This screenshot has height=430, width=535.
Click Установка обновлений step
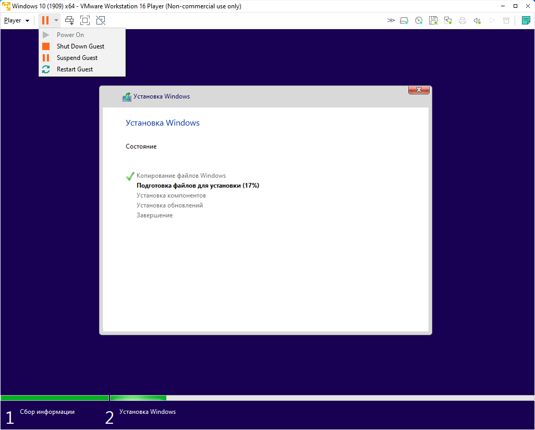pyautogui.click(x=169, y=205)
